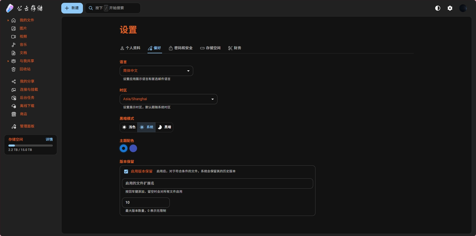Open Videos (视频) camera icon

point(14,36)
